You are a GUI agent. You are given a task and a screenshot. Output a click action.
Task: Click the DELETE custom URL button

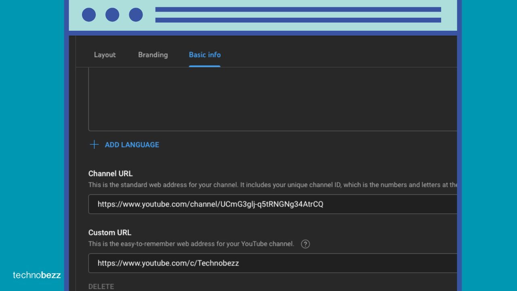pyautogui.click(x=101, y=287)
